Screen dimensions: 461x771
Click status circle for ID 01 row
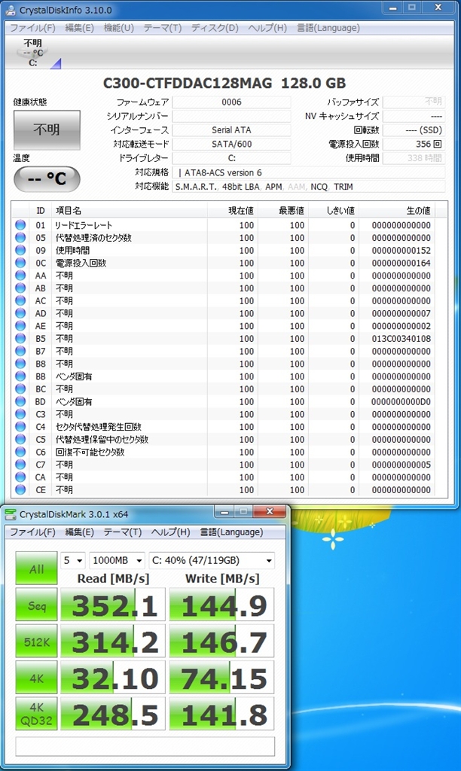coord(20,225)
